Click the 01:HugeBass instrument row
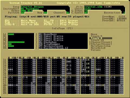This screenshot has height=98, width=130. coord(63,34)
